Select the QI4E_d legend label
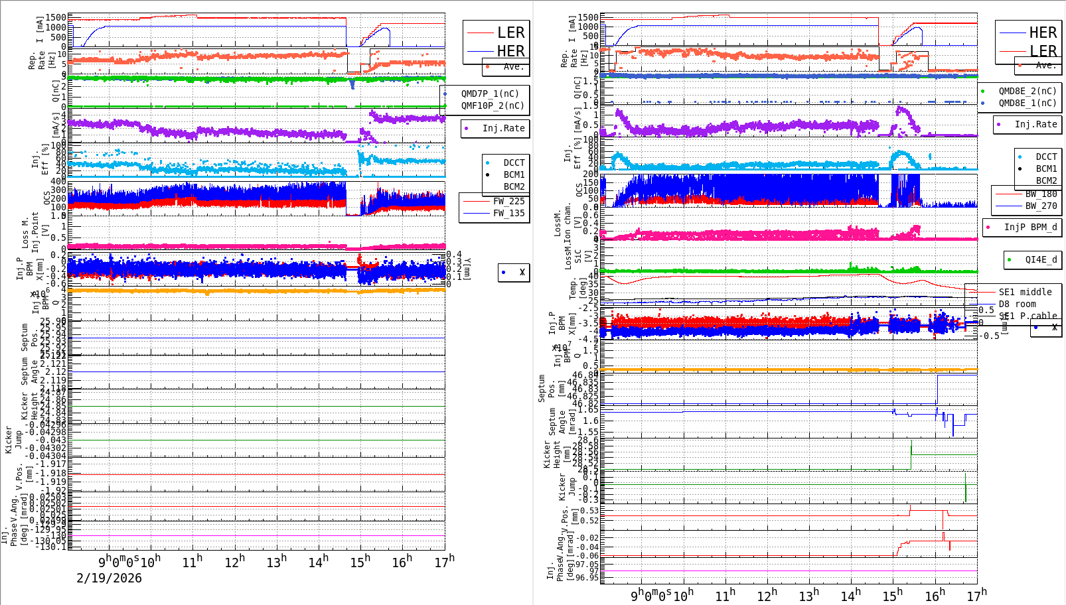Screen dimensions: 1066x605 (1041, 259)
